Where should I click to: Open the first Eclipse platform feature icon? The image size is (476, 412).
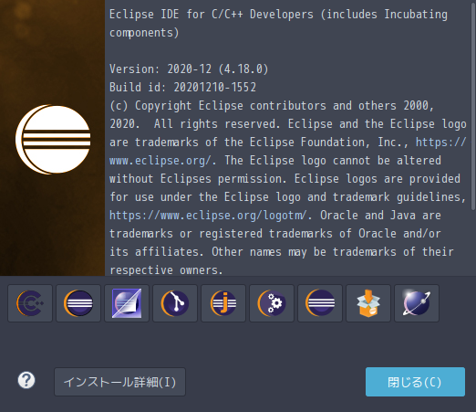pos(78,303)
